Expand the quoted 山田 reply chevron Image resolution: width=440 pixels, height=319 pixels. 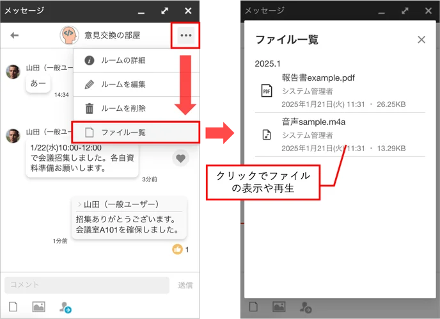(79, 204)
